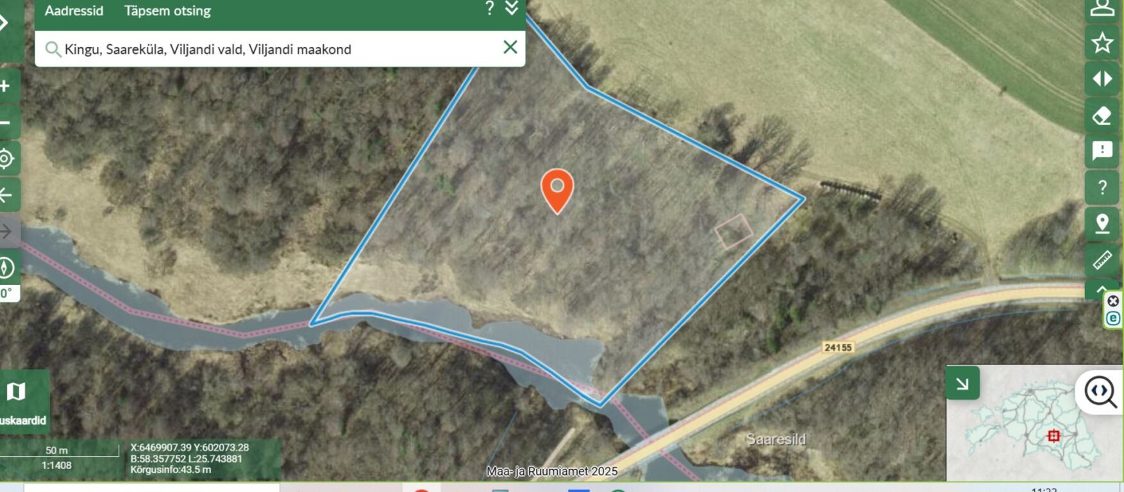
Task: Select the eraser clear tool
Action: coord(1102,116)
